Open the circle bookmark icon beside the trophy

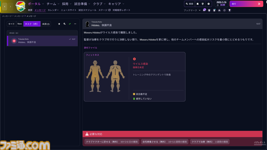[x=224, y=10]
